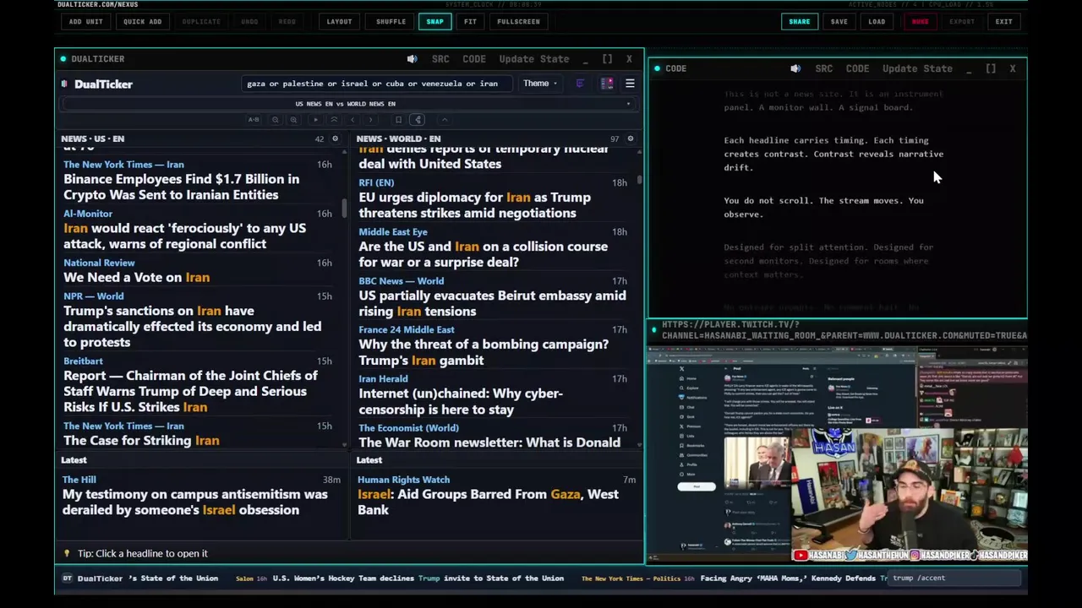Viewport: 1082px width, 608px height.
Task: Open settings gear for NEWS US EN column
Action: (x=335, y=138)
